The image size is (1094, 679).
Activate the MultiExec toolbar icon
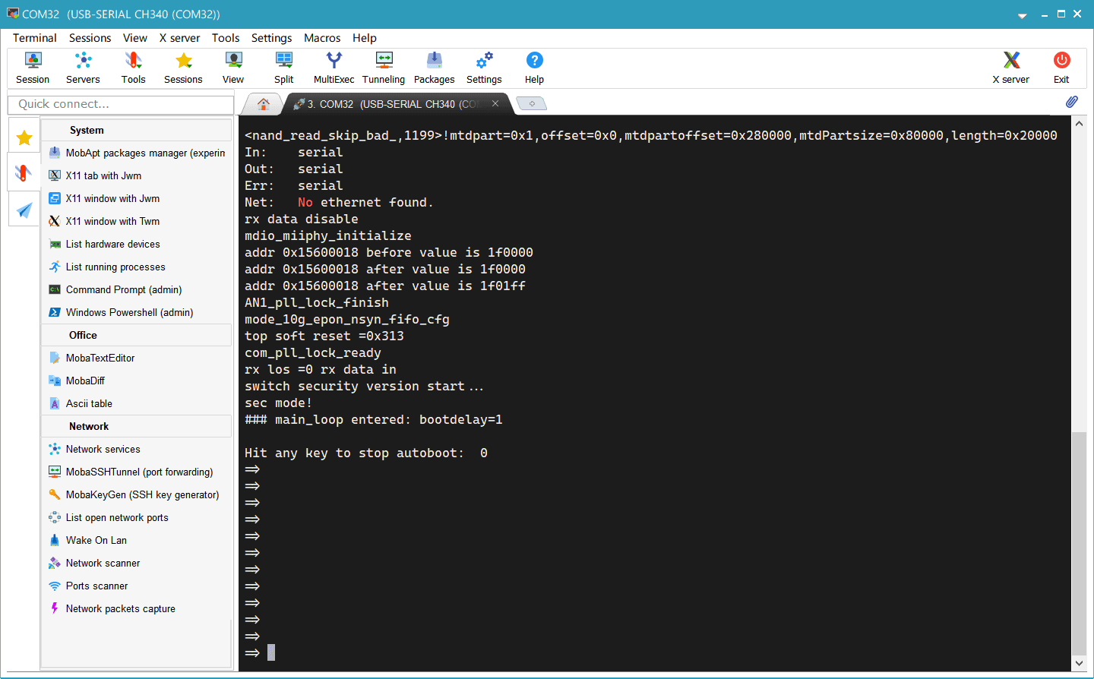click(334, 68)
